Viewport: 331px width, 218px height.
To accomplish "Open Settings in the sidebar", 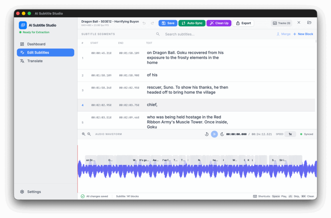I will [34, 192].
